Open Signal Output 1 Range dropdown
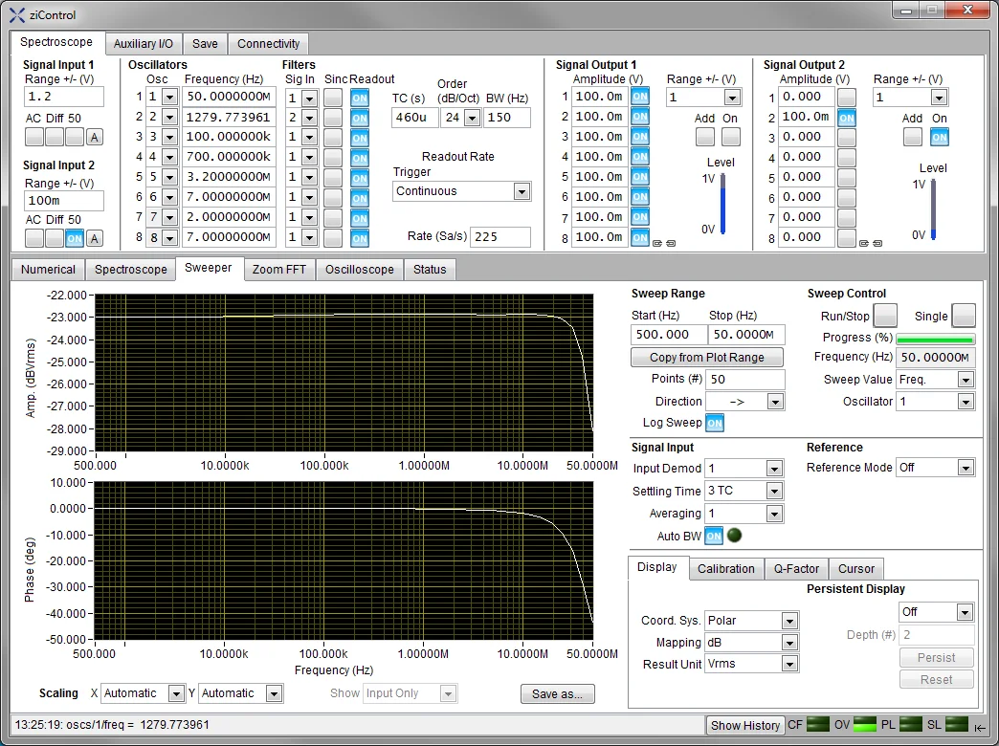Viewport: 999px width, 746px height. [732, 98]
